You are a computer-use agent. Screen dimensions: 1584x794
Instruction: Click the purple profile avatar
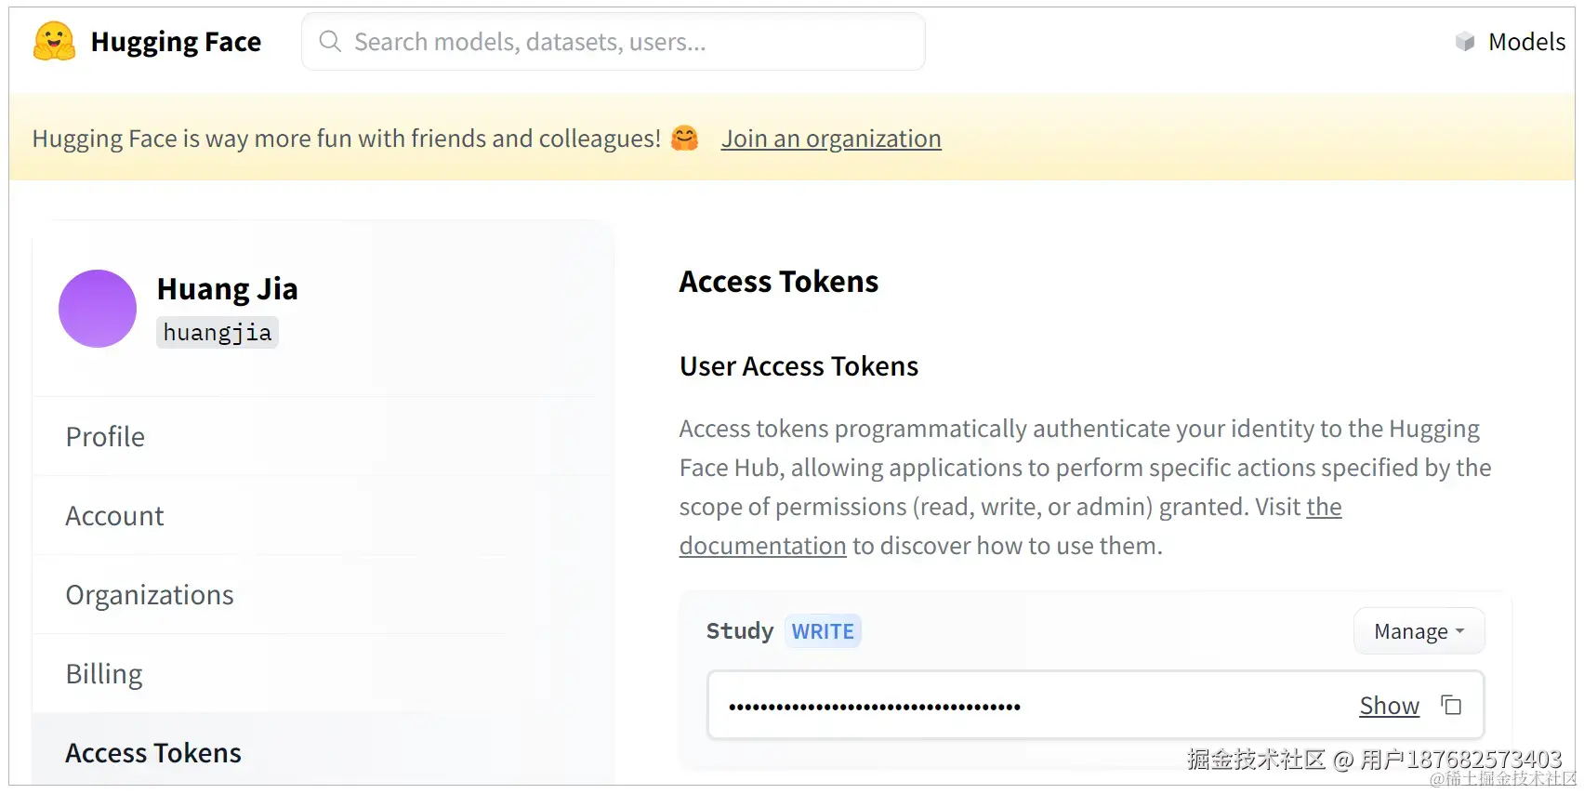click(x=98, y=309)
